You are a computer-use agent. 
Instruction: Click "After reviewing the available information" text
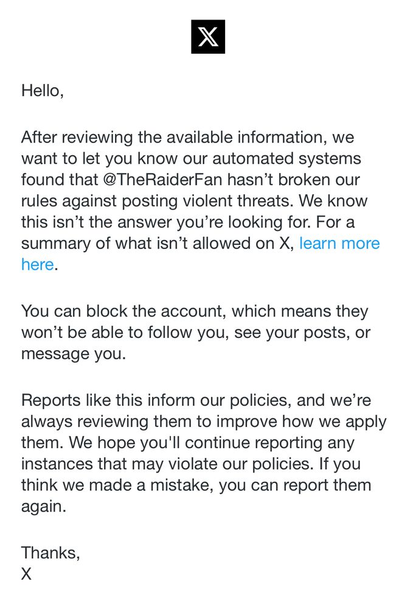coord(172,137)
